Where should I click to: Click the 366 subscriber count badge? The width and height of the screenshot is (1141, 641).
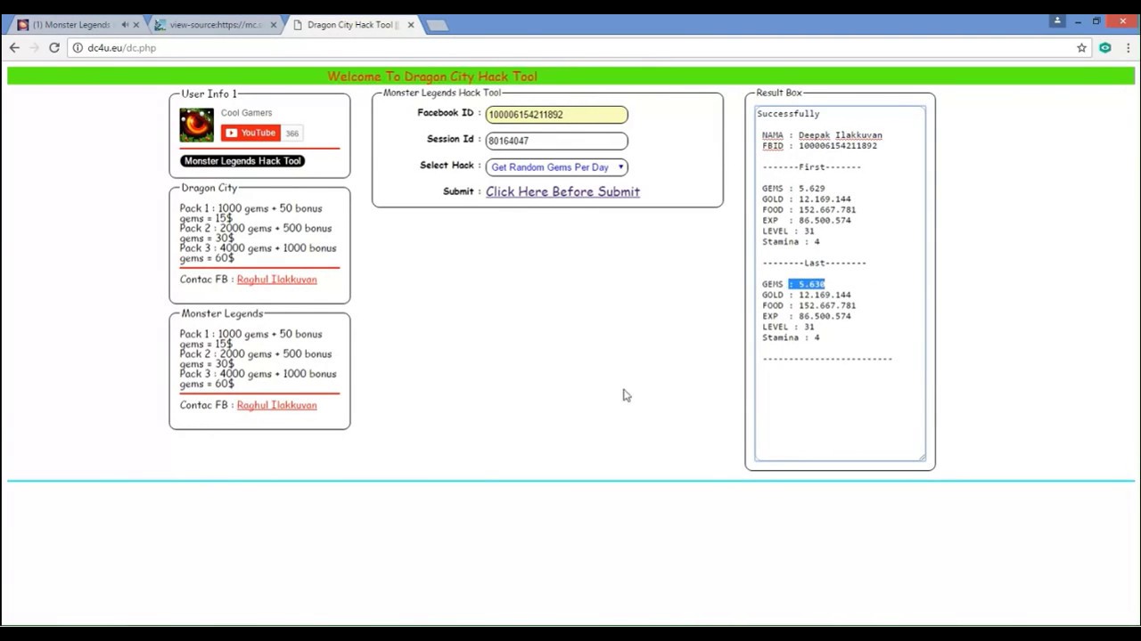[x=292, y=134]
